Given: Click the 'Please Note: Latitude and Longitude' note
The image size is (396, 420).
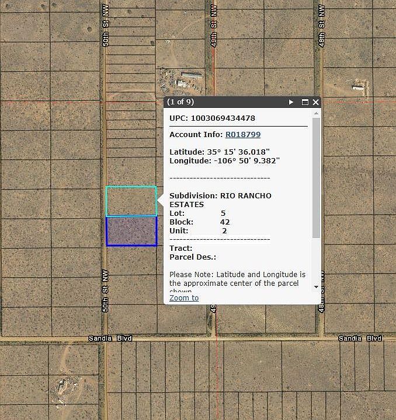Looking at the screenshot, I should (x=237, y=282).
